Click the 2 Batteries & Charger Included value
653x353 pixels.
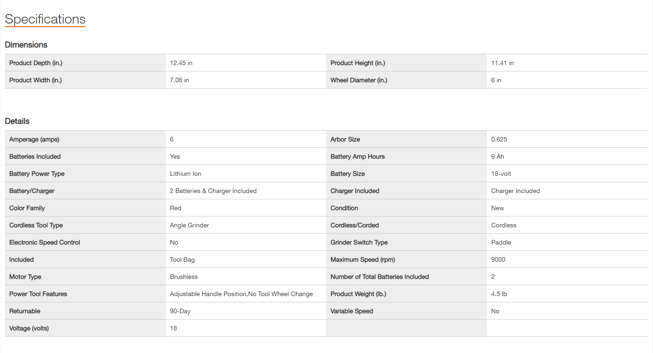click(x=213, y=191)
